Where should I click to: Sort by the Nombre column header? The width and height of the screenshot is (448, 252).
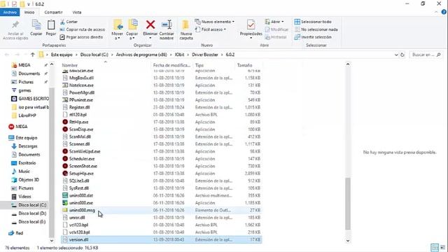click(x=70, y=65)
